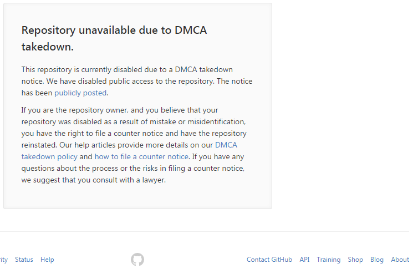Screen dimensions: 418x274
Task: Open the API footer link
Action: (304, 260)
